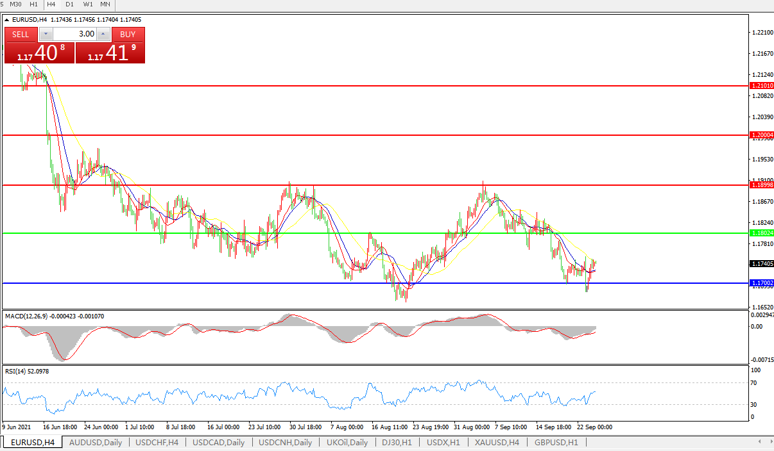Choose the MN monthly timeframe
This screenshot has height=451, width=774.
coord(105,4)
